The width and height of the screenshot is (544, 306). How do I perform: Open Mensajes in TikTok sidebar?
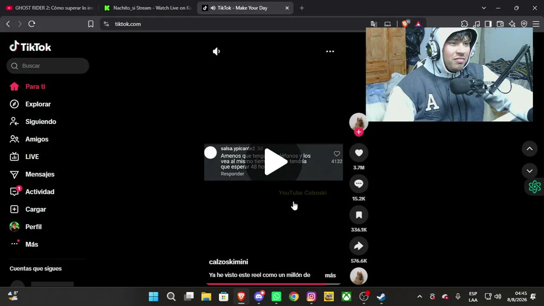40,174
